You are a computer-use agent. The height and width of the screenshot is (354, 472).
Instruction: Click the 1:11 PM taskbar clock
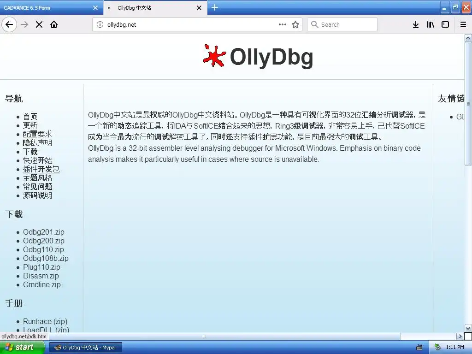coord(455,348)
